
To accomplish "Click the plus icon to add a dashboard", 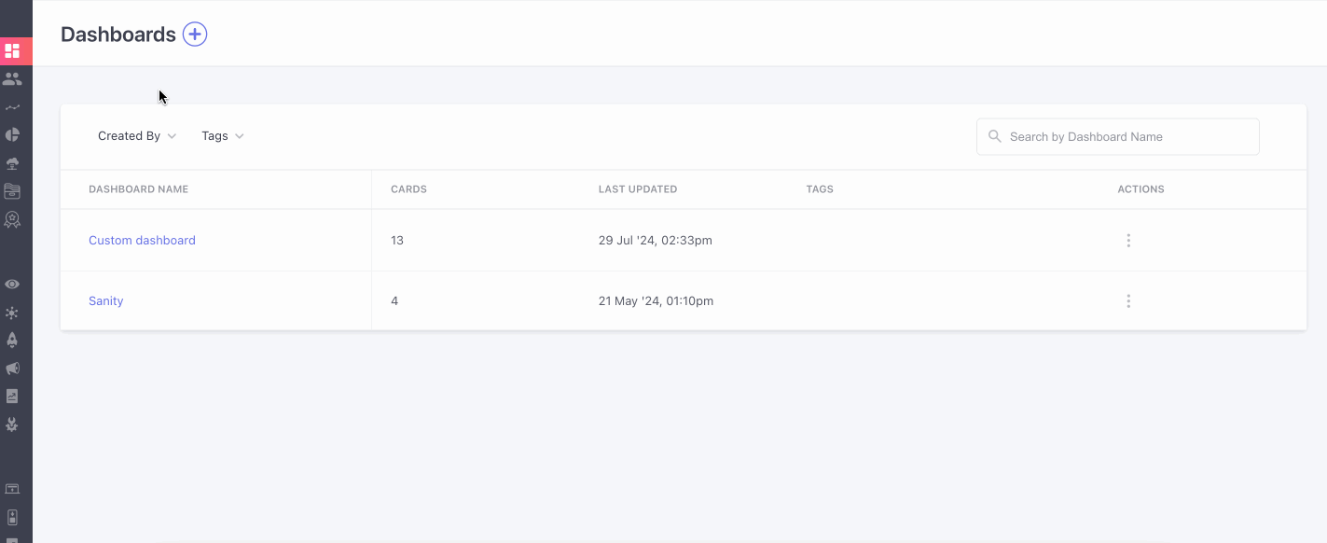I will tap(194, 35).
